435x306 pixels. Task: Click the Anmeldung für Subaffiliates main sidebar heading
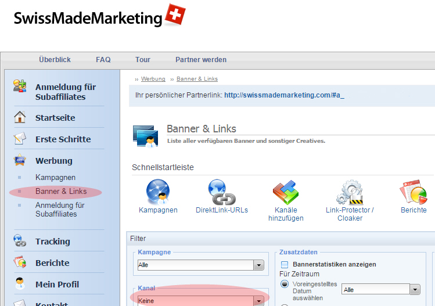coord(66,92)
